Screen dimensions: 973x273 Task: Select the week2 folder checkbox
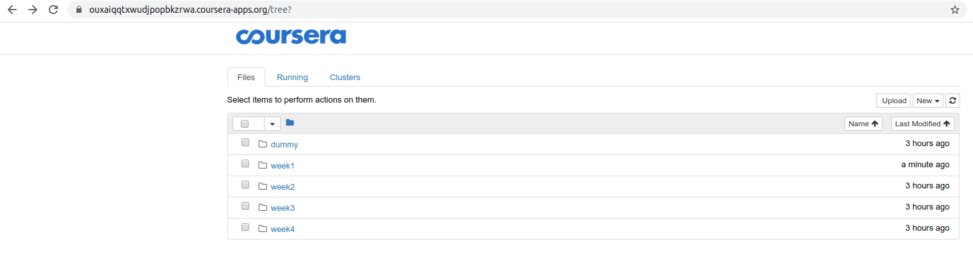pyautogui.click(x=245, y=185)
